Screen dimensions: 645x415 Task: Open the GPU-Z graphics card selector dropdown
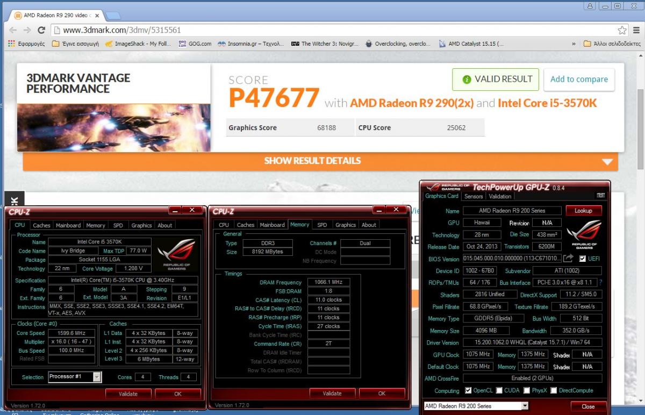[525, 406]
